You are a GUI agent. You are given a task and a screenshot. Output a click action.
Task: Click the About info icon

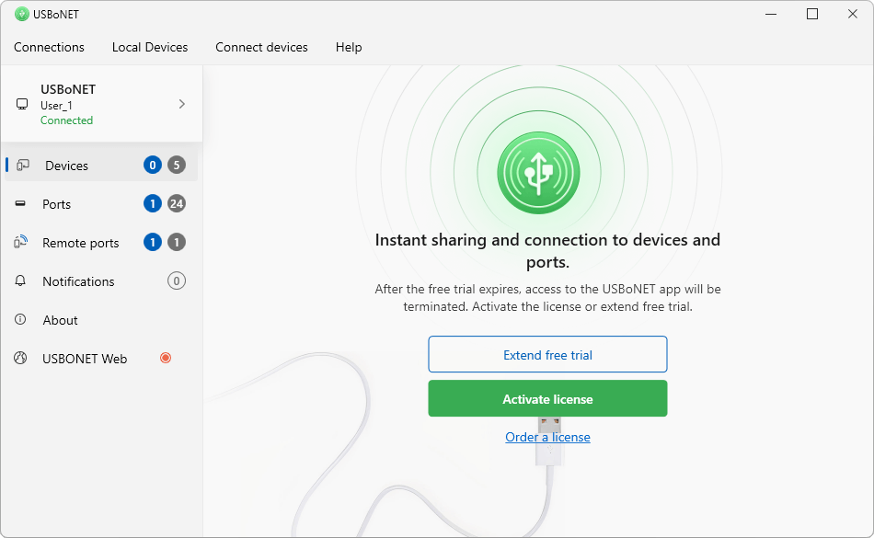click(x=20, y=320)
